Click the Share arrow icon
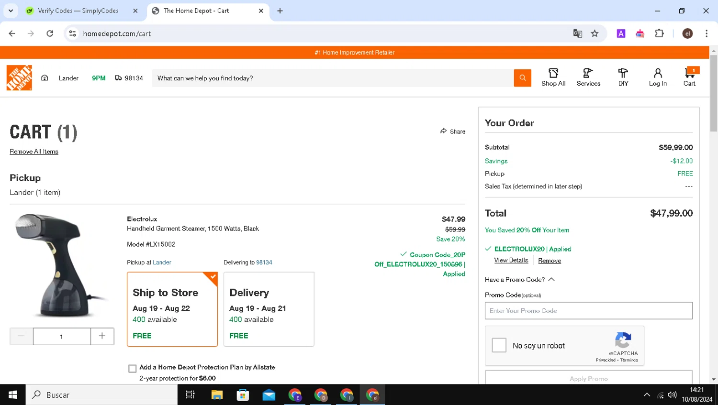Image resolution: width=718 pixels, height=405 pixels. [x=444, y=131]
